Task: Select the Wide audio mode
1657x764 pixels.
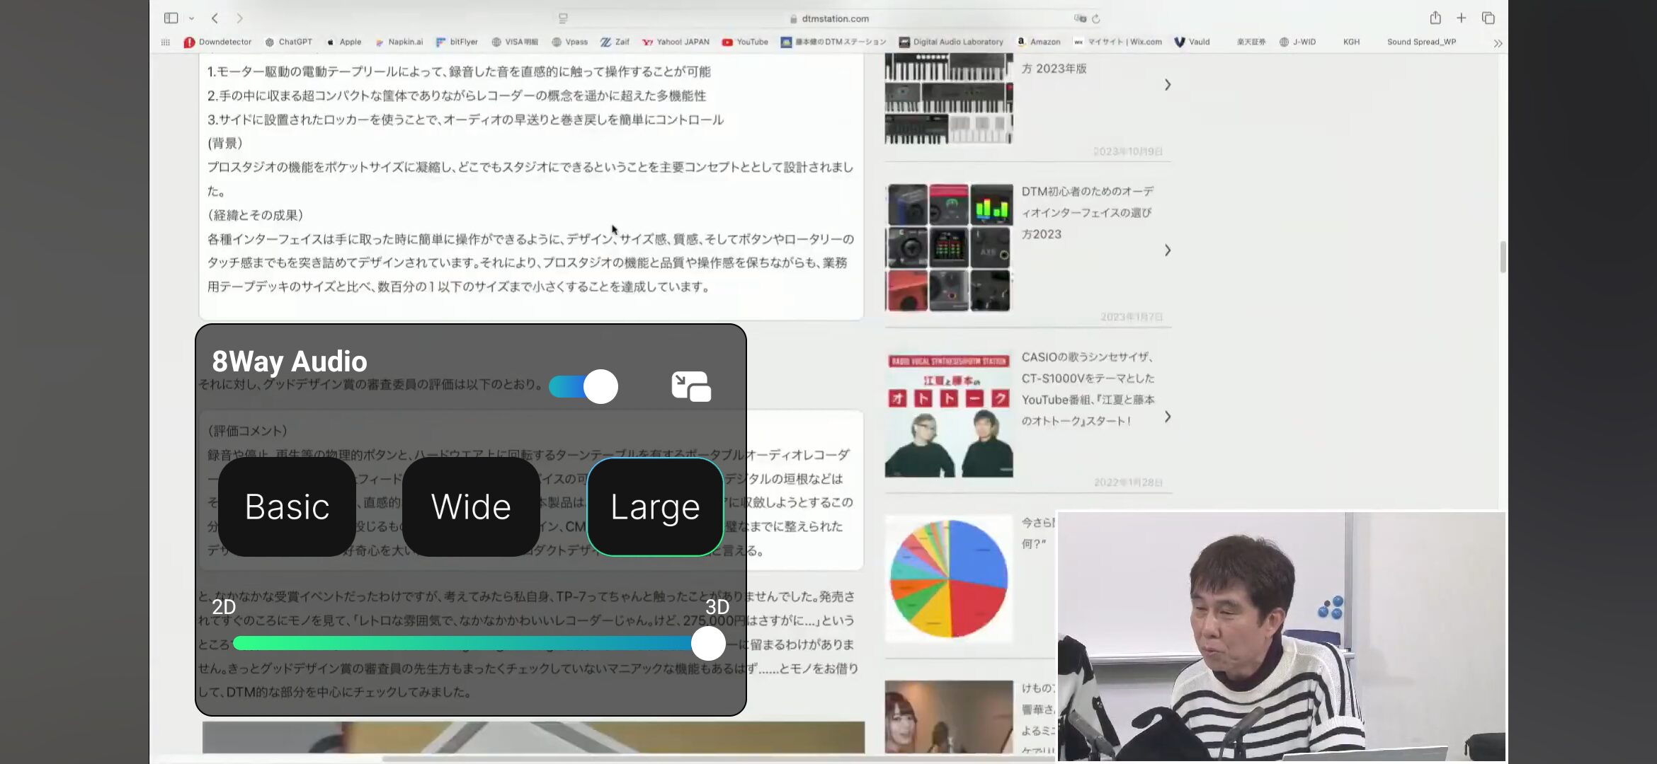Action: coord(471,507)
